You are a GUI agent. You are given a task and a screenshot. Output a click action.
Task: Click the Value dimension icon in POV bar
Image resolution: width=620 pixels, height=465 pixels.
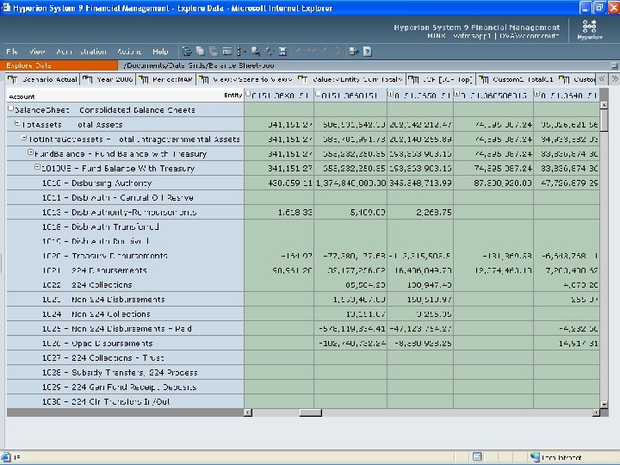pyautogui.click(x=303, y=79)
